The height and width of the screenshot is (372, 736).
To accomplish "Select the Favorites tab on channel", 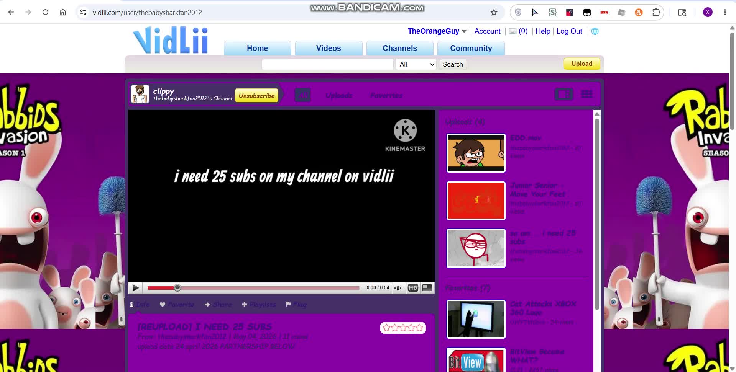I will tap(386, 95).
